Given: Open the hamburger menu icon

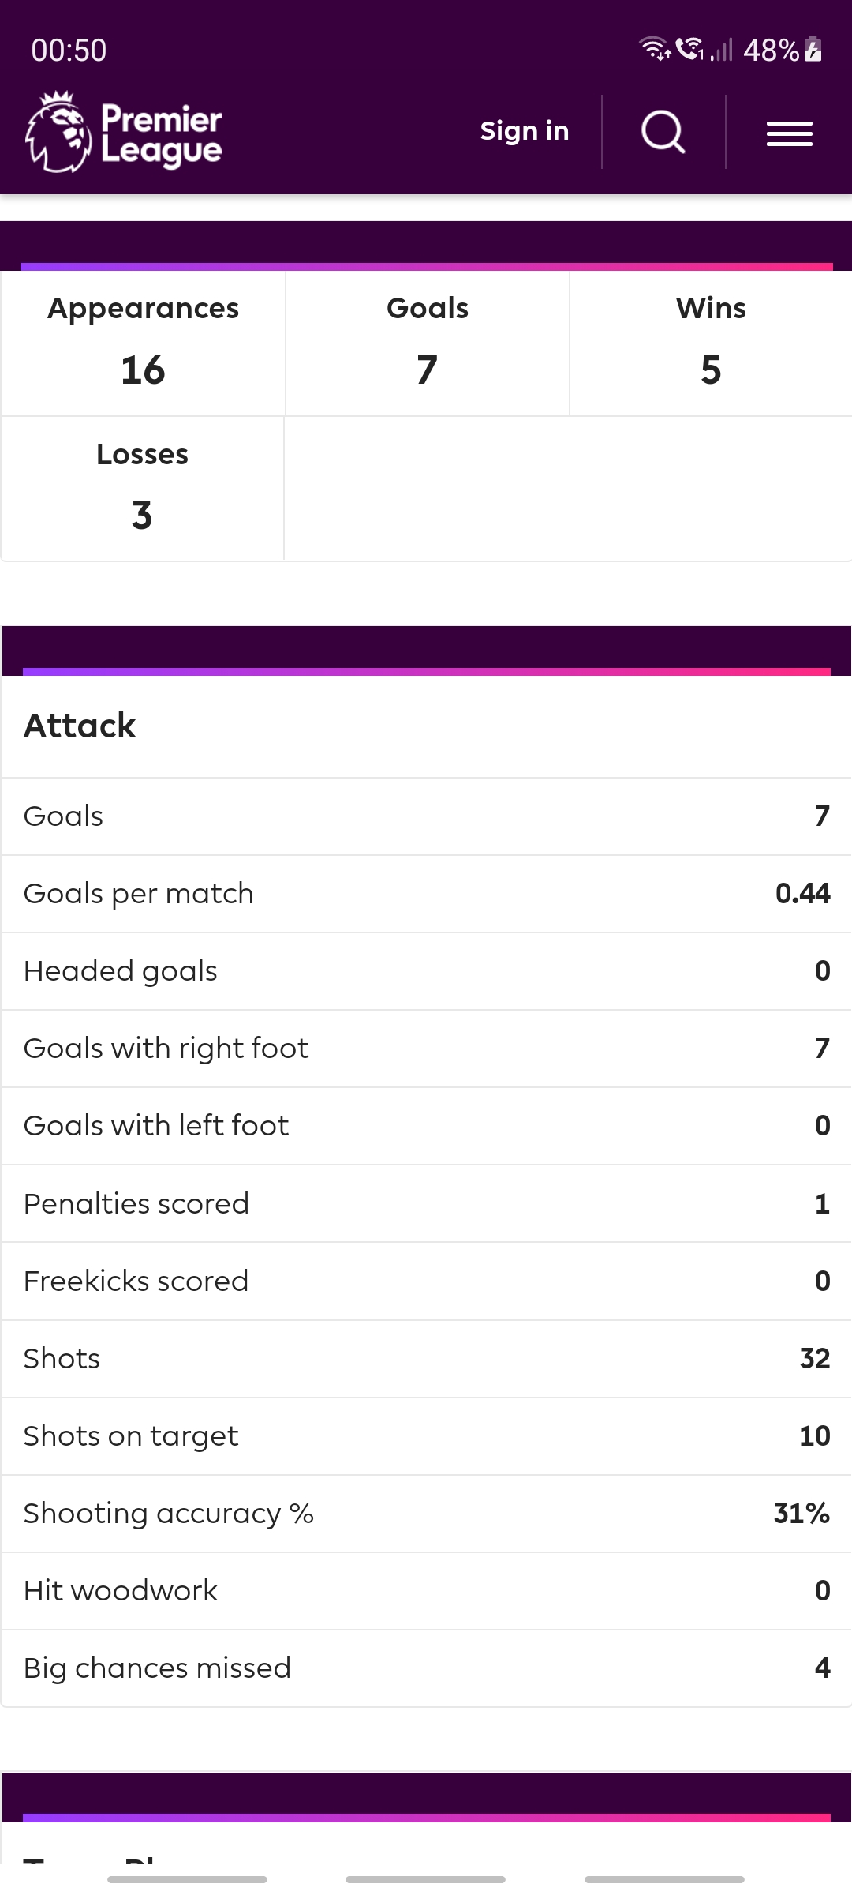Looking at the screenshot, I should (x=790, y=133).
